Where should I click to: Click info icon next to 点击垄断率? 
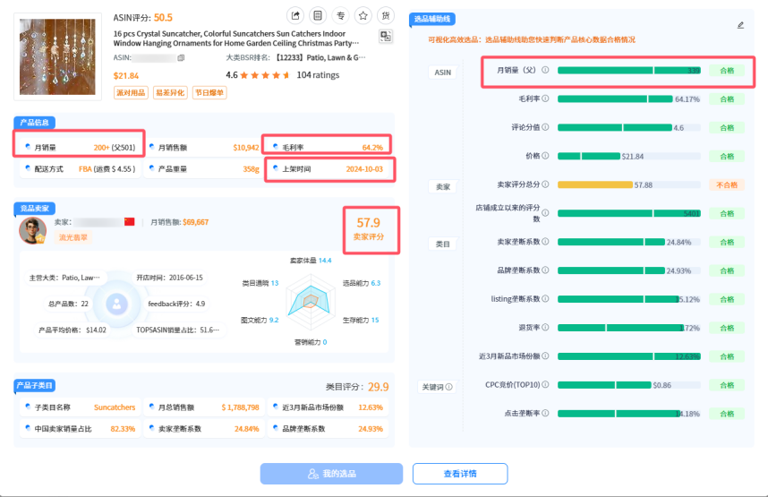(x=545, y=413)
